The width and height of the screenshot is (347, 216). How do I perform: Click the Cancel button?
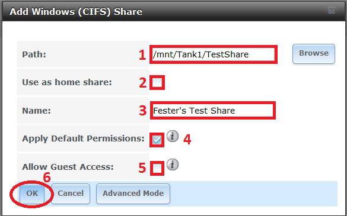(x=71, y=194)
